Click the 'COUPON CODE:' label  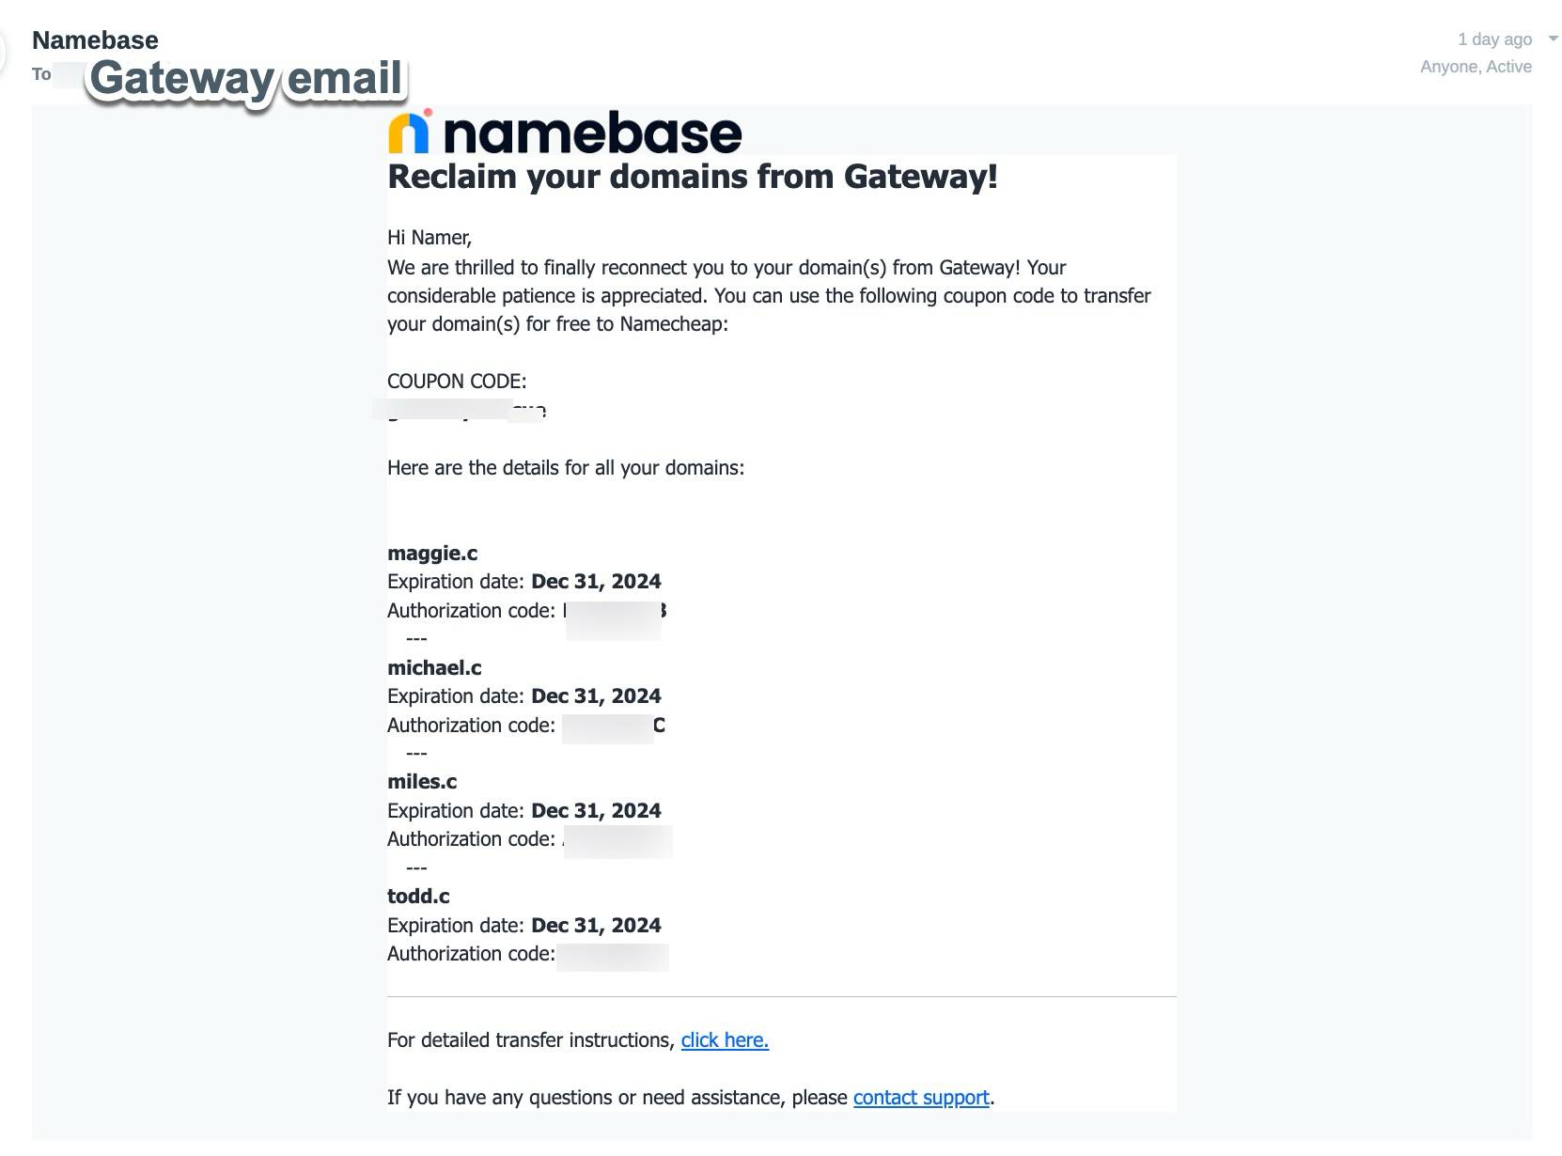[x=458, y=382]
